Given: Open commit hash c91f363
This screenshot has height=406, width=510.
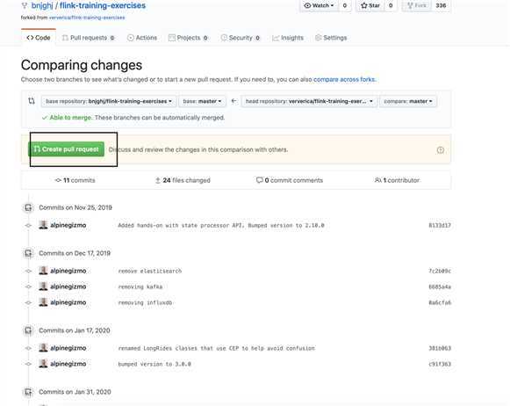Looking at the screenshot, I should [x=440, y=364].
